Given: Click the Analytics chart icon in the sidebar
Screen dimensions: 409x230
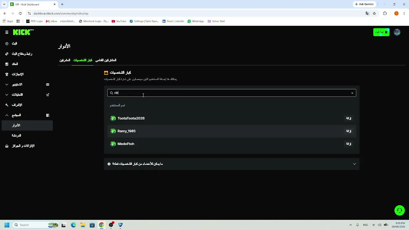Looking at the screenshot, I should pos(48,95).
